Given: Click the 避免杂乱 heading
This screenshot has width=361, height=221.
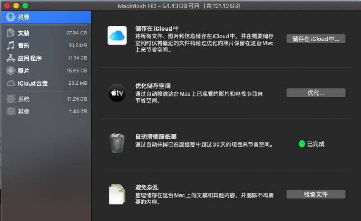Looking at the screenshot, I should (x=147, y=187).
